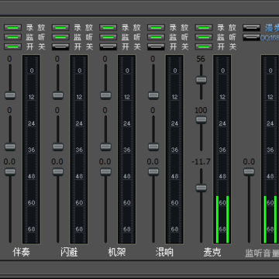Screen dimensions: 279x279
Task: Toggle the unlit button beside QQ text
Action: [x=251, y=37]
